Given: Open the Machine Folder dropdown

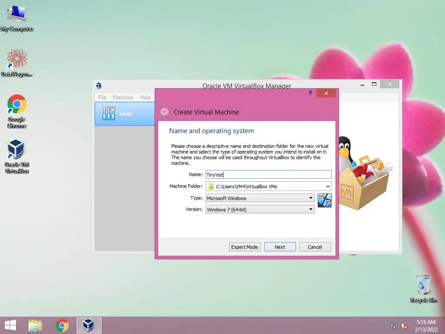Looking at the screenshot, I should point(328,187).
